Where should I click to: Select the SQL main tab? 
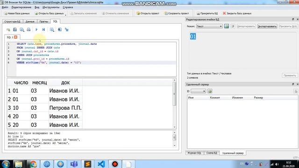[x=55, y=21]
